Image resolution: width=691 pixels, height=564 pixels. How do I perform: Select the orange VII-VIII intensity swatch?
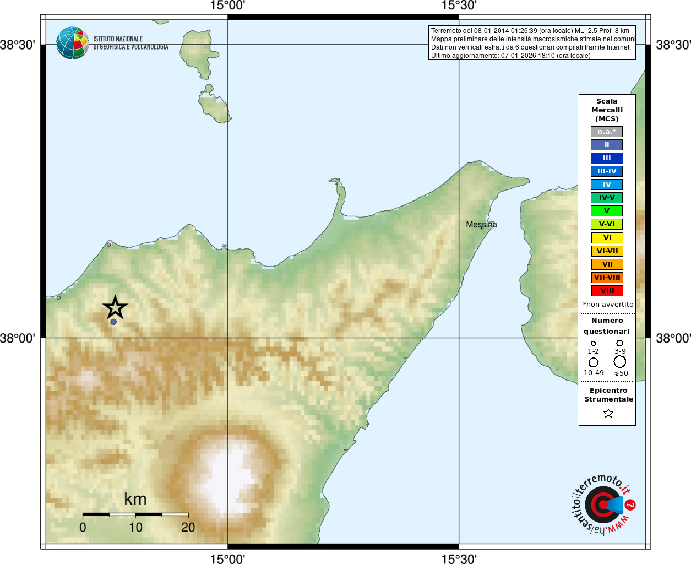pos(607,278)
